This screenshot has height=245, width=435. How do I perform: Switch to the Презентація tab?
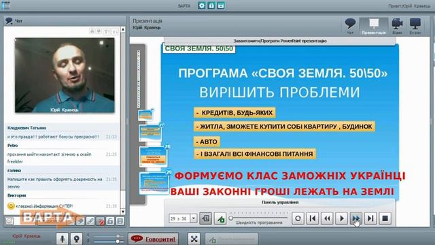click(373, 27)
